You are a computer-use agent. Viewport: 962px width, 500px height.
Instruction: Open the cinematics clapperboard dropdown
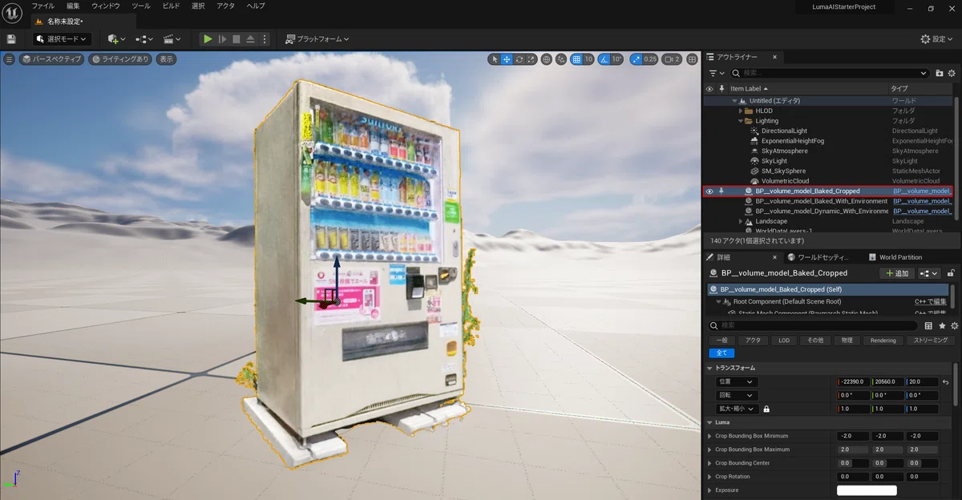[172, 38]
